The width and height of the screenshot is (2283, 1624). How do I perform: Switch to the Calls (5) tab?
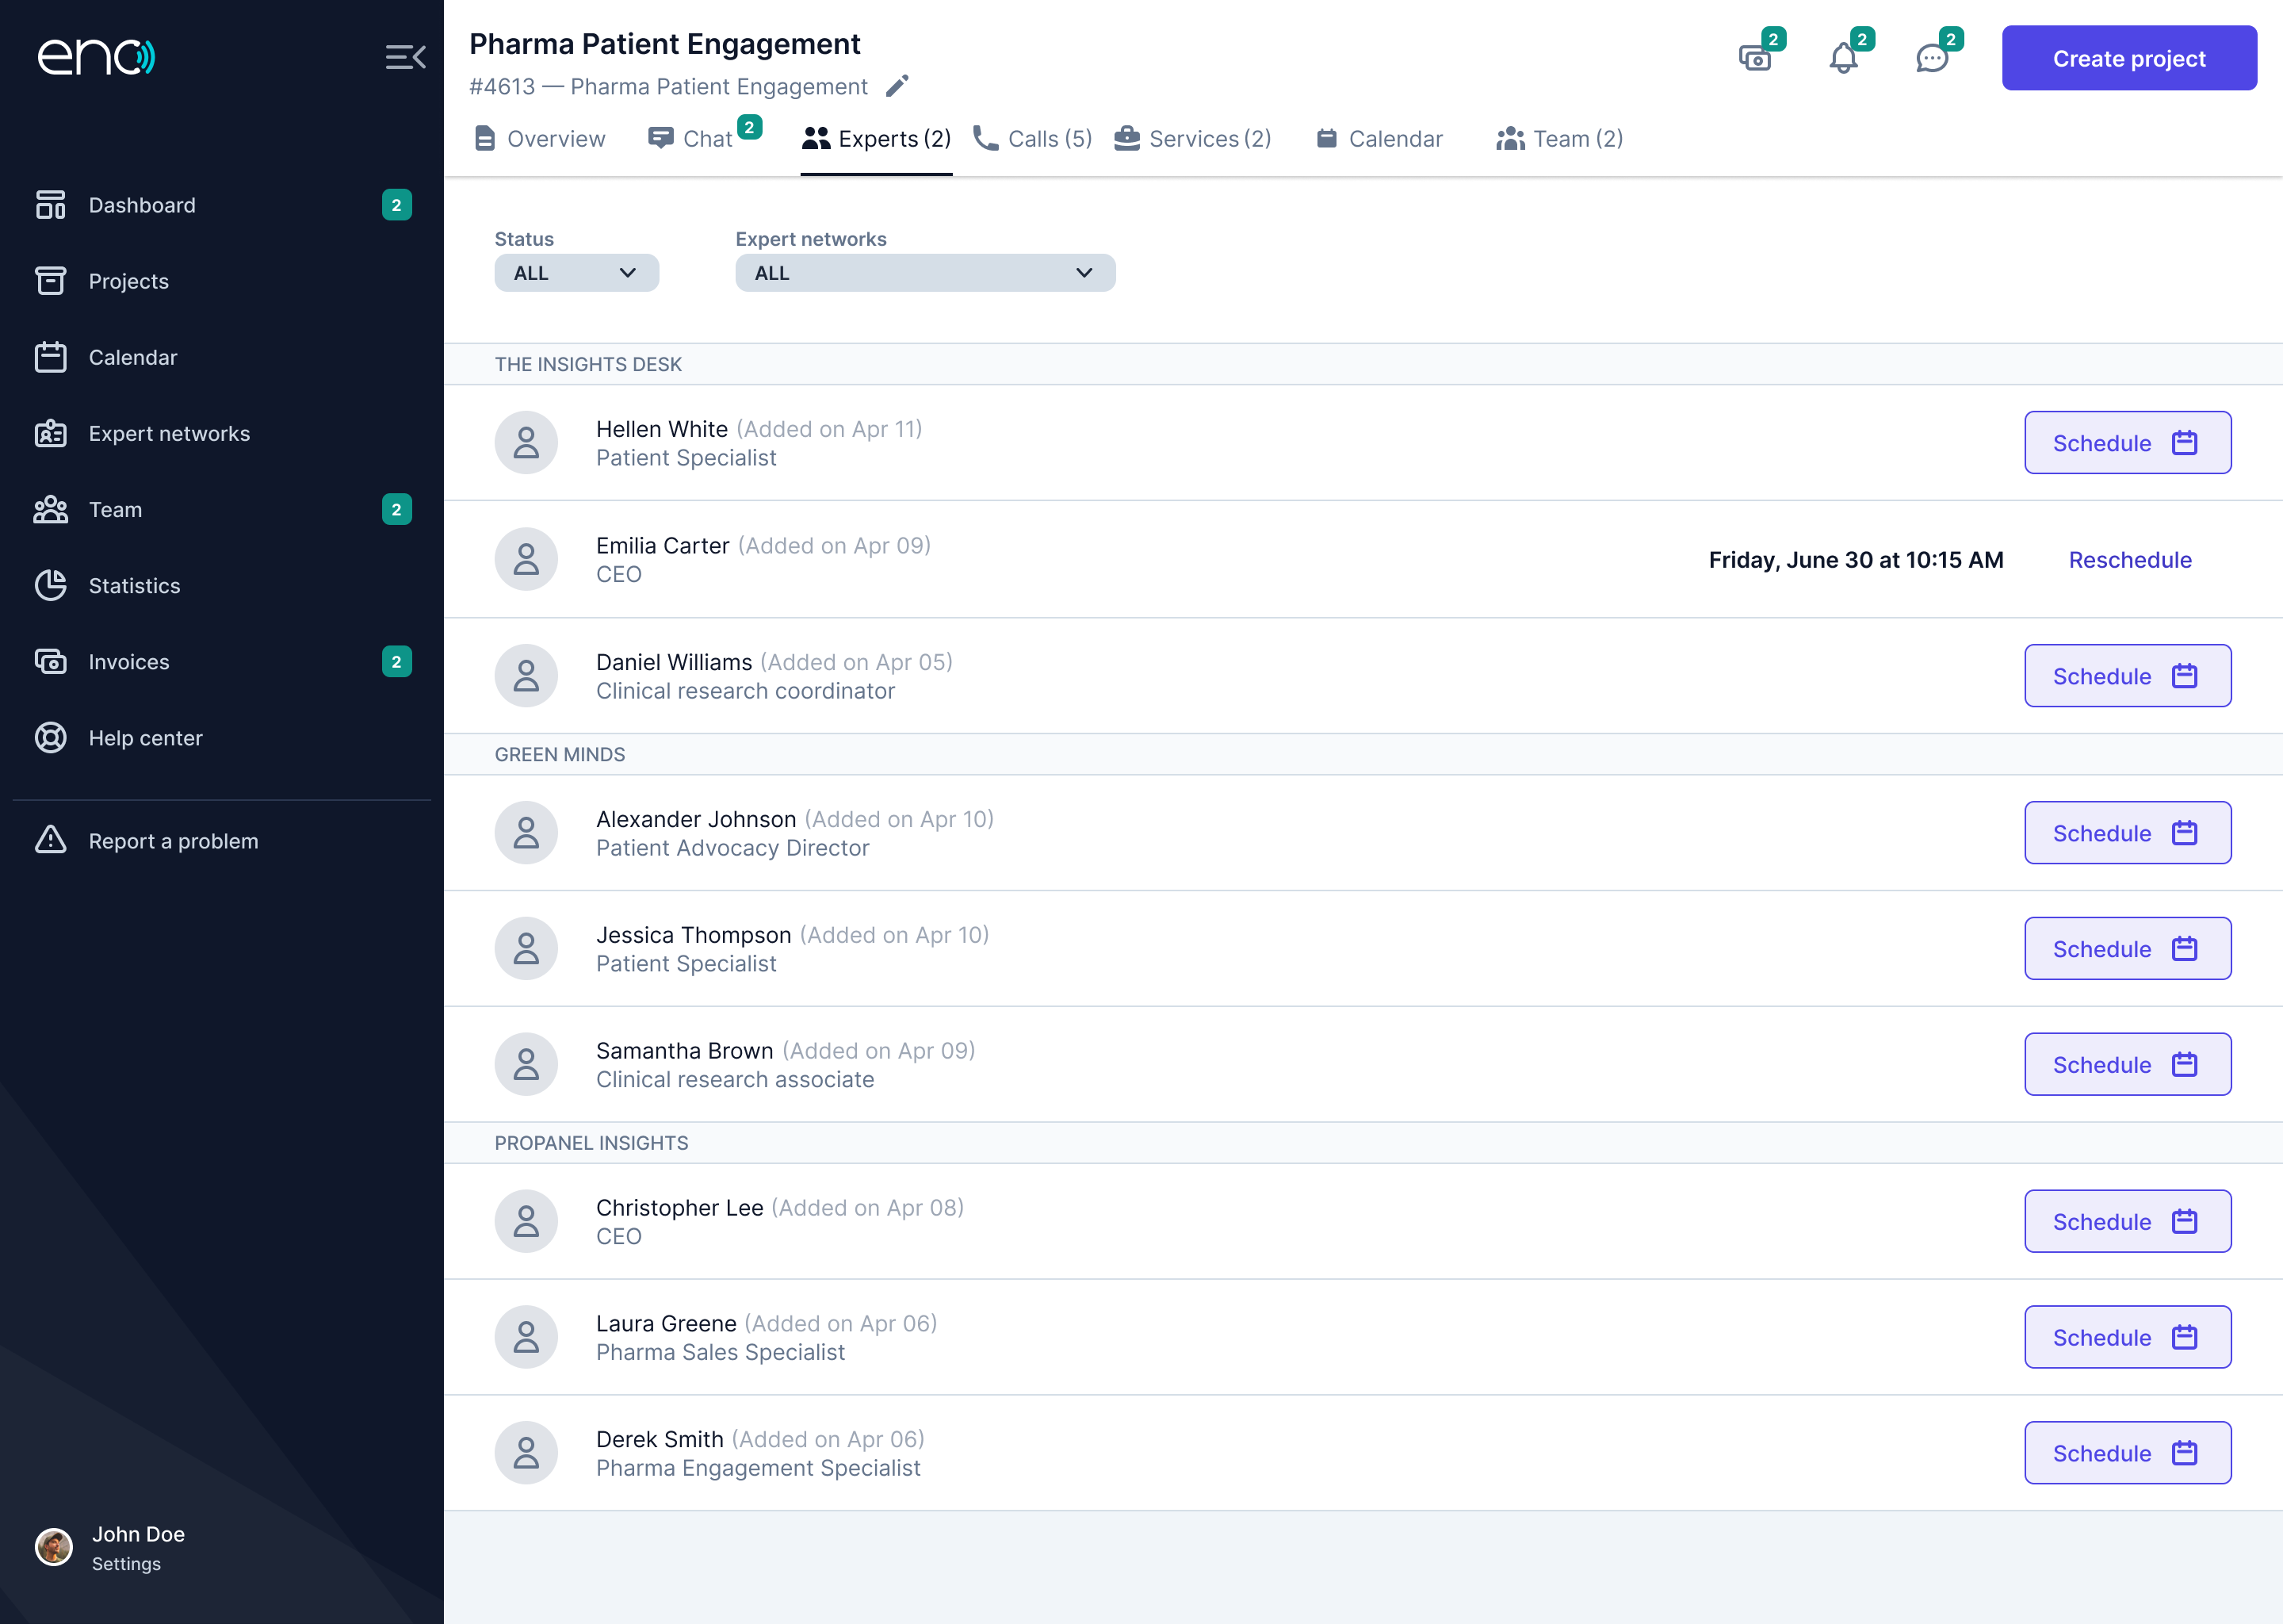click(1033, 139)
